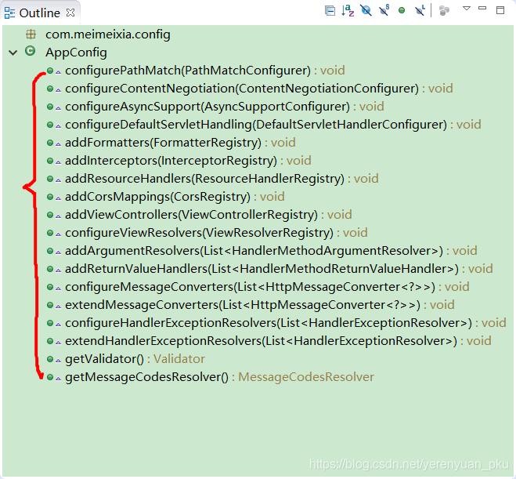Click public method icon beside extendMessageConverters

click(x=50, y=305)
